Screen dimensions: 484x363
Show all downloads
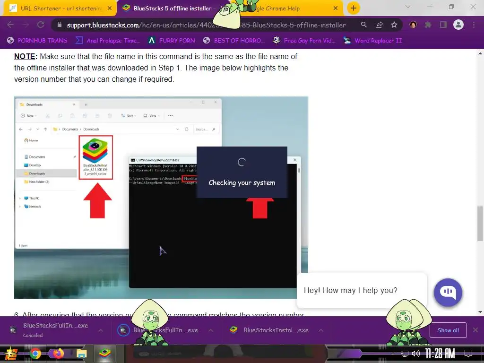[x=448, y=330]
